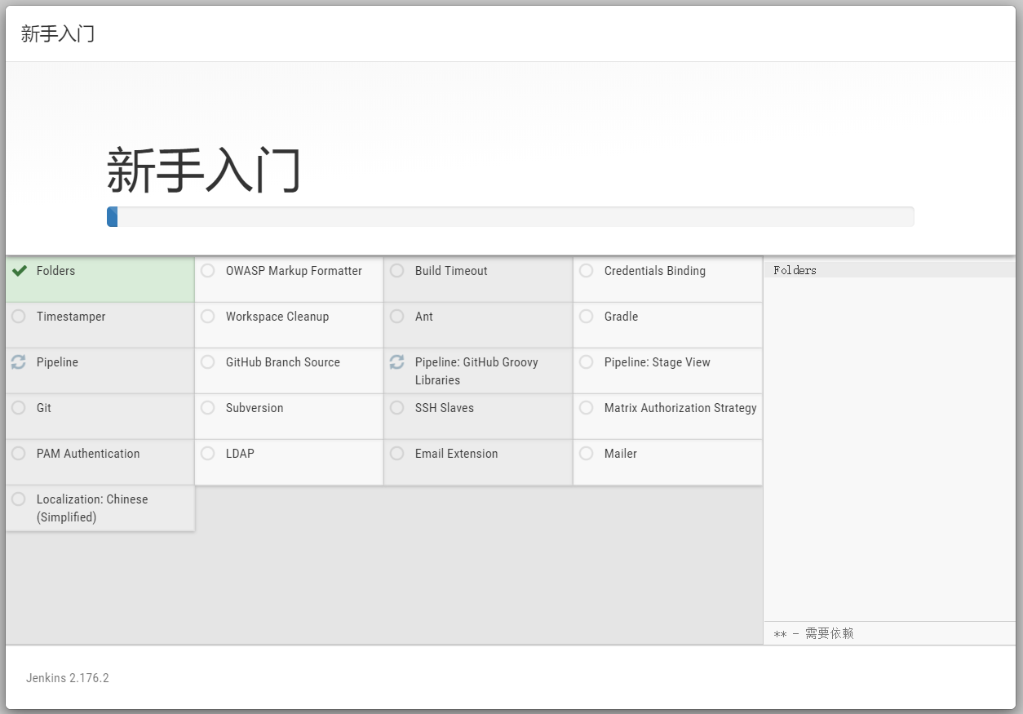Select the Git plugin label
Image resolution: width=1023 pixels, height=714 pixels.
pos(44,408)
